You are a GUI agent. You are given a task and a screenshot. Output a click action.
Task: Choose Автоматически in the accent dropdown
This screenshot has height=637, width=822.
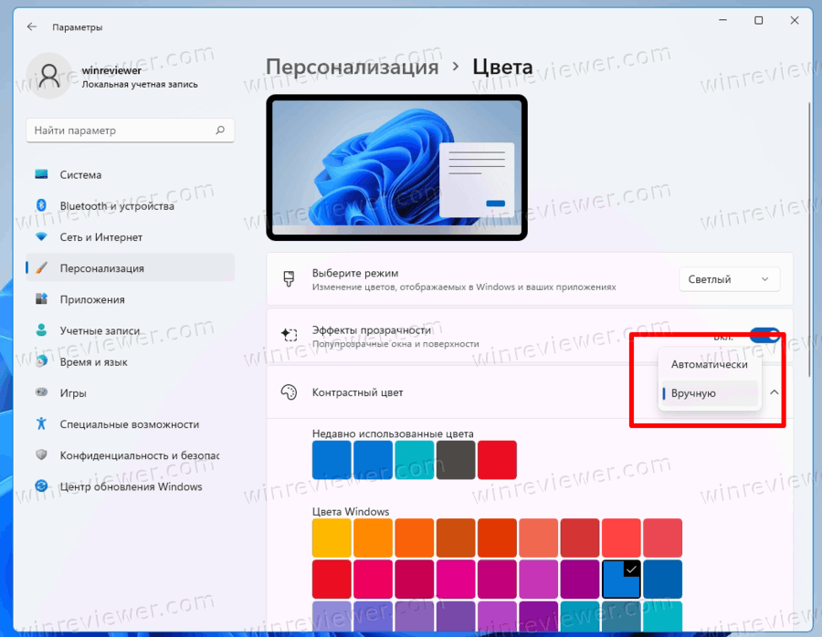710,365
